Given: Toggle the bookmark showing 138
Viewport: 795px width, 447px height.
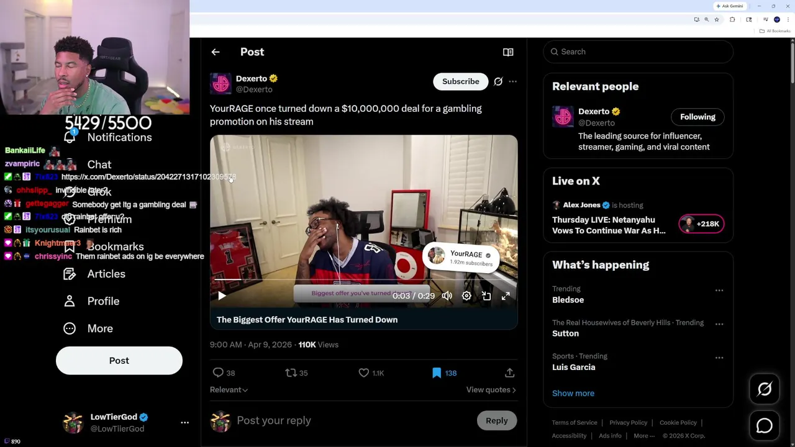Looking at the screenshot, I should point(444,372).
